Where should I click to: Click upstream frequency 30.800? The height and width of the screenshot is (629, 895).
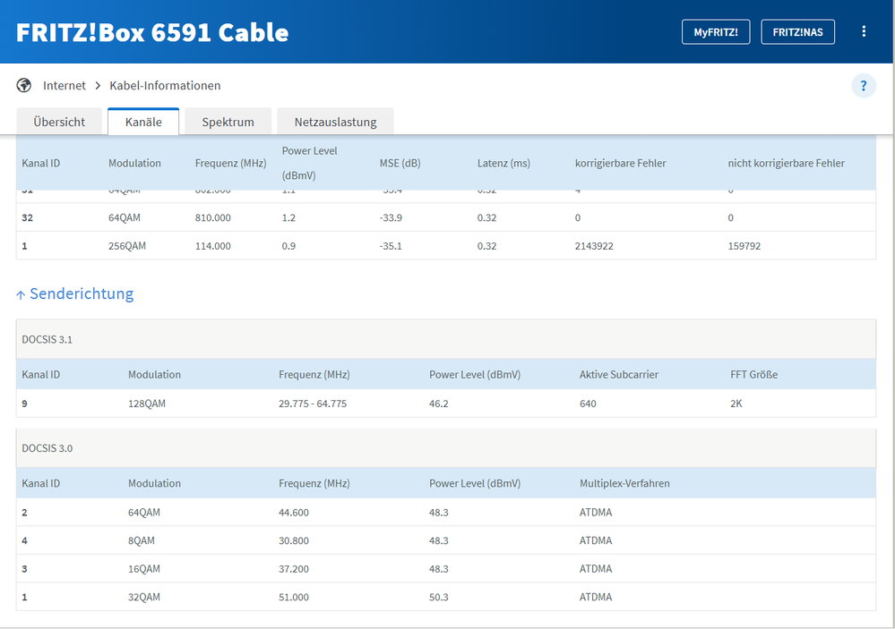(293, 540)
